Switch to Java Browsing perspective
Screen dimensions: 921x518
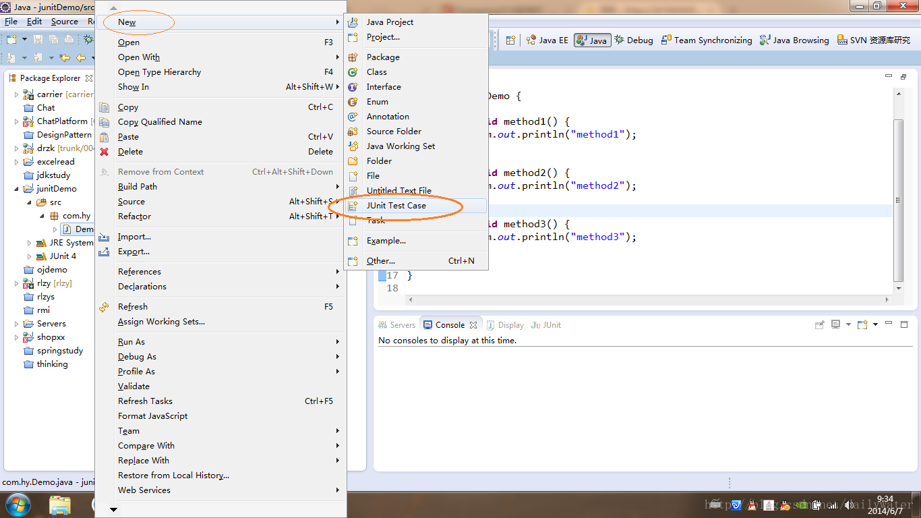point(794,40)
